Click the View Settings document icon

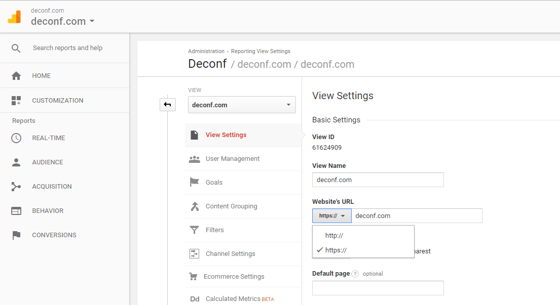click(194, 135)
